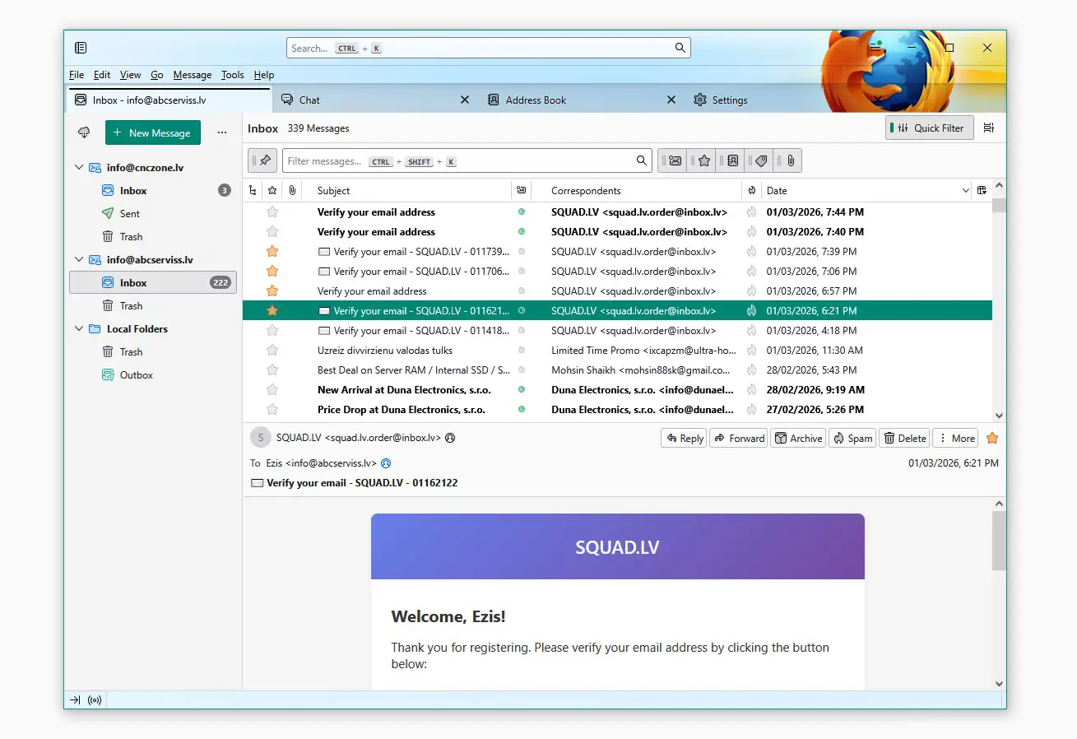Click the star in the message header pane
The image size is (1077, 739).
click(992, 438)
